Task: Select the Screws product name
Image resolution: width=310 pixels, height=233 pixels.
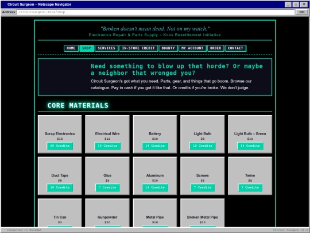Action: tap(203, 175)
